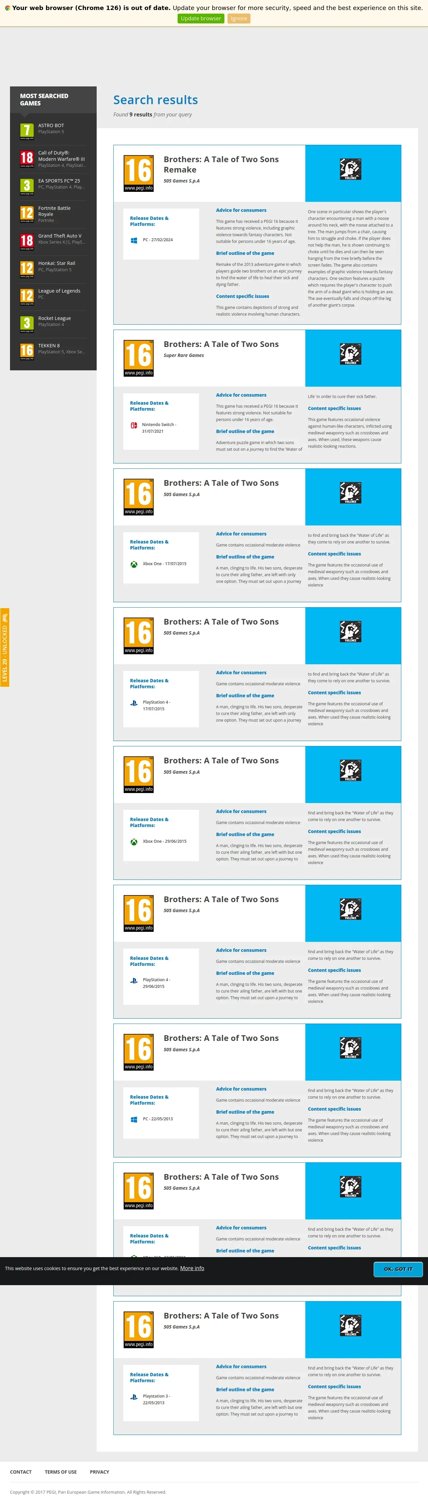Click the Nintendo Switch platform icon
Viewport: 428px width, 1502px height.
tap(134, 426)
